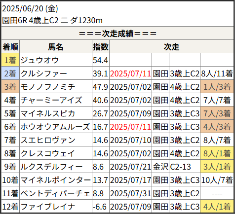Click the orange 3着 finishing position cell
This screenshot has height=214, width=235.
pos(10,87)
